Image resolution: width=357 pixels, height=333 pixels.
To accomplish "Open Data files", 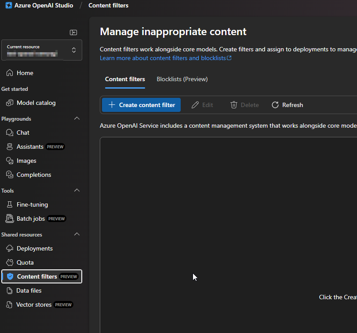I will point(28,290).
